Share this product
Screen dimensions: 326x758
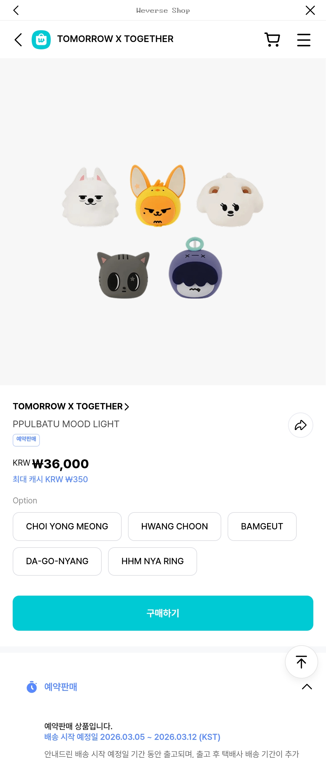(x=301, y=425)
